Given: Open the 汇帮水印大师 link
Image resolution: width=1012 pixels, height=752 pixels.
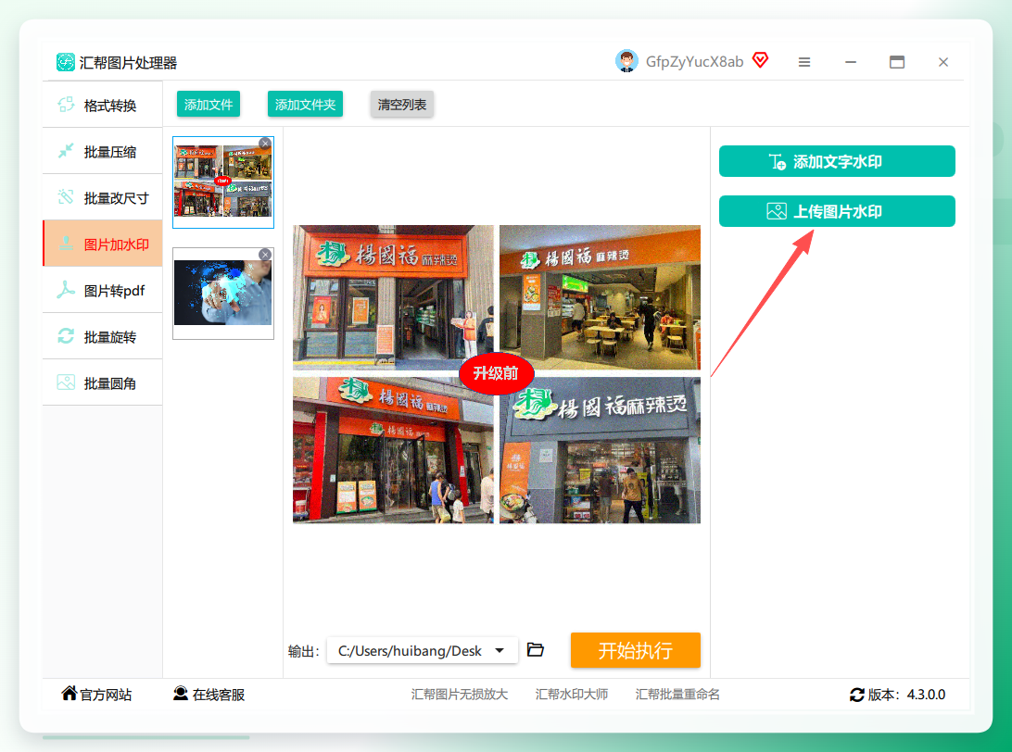Looking at the screenshot, I should (x=571, y=695).
